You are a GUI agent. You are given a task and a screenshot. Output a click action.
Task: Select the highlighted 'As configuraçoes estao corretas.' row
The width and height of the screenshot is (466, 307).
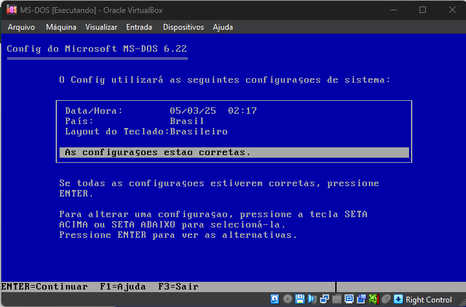[x=234, y=153]
